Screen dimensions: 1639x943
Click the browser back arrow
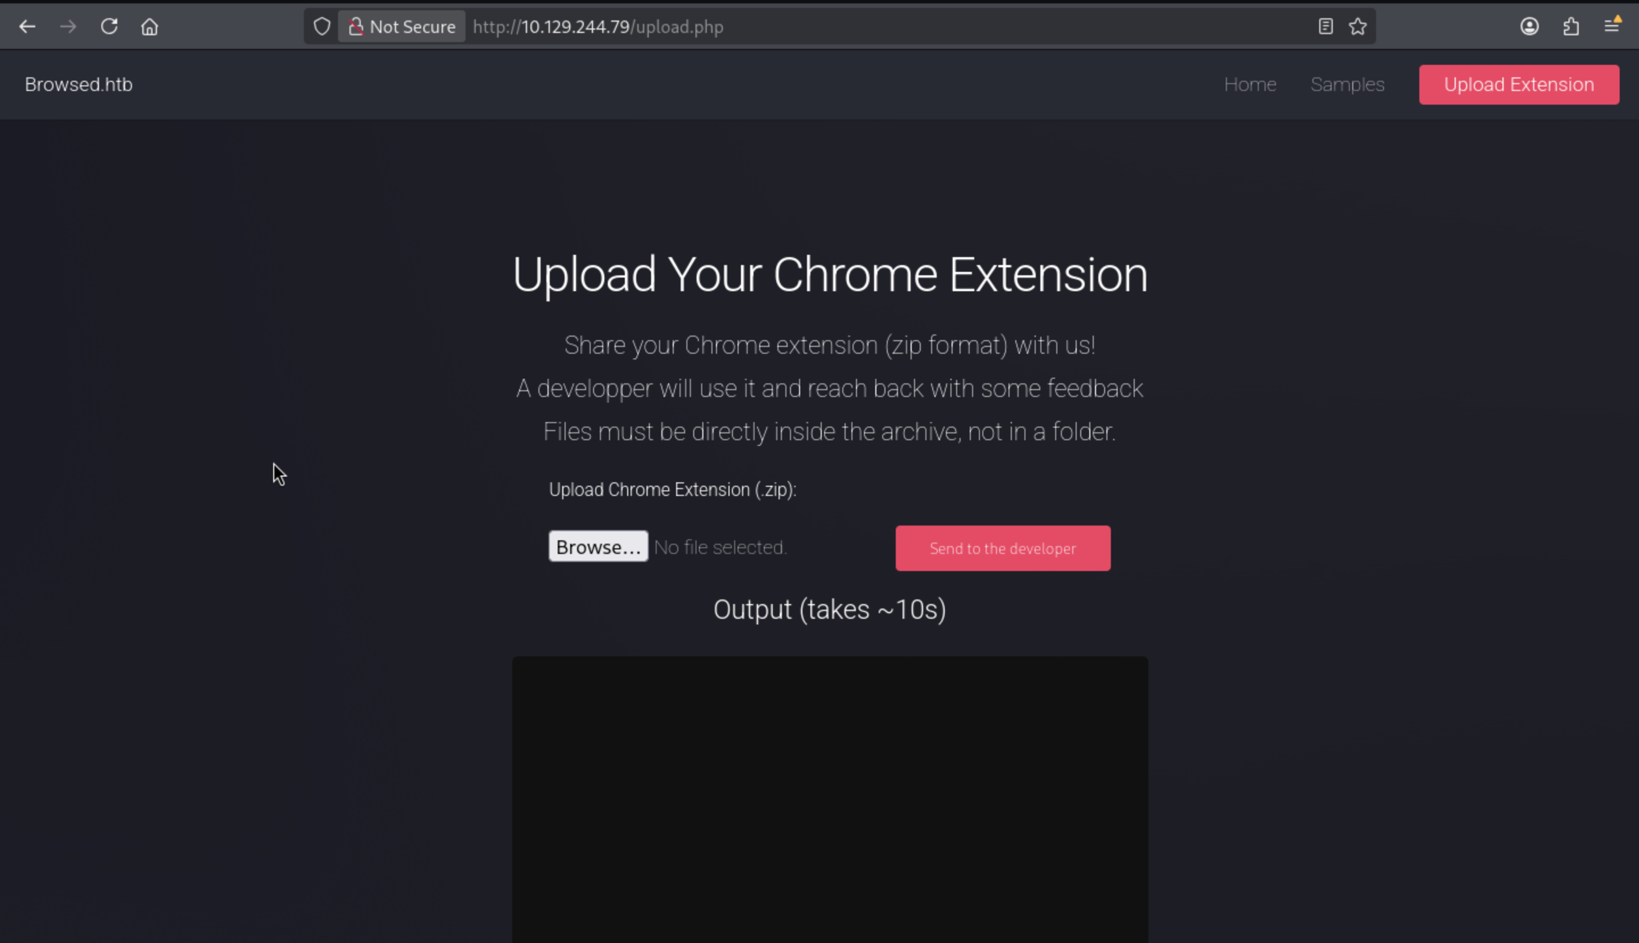pos(27,27)
